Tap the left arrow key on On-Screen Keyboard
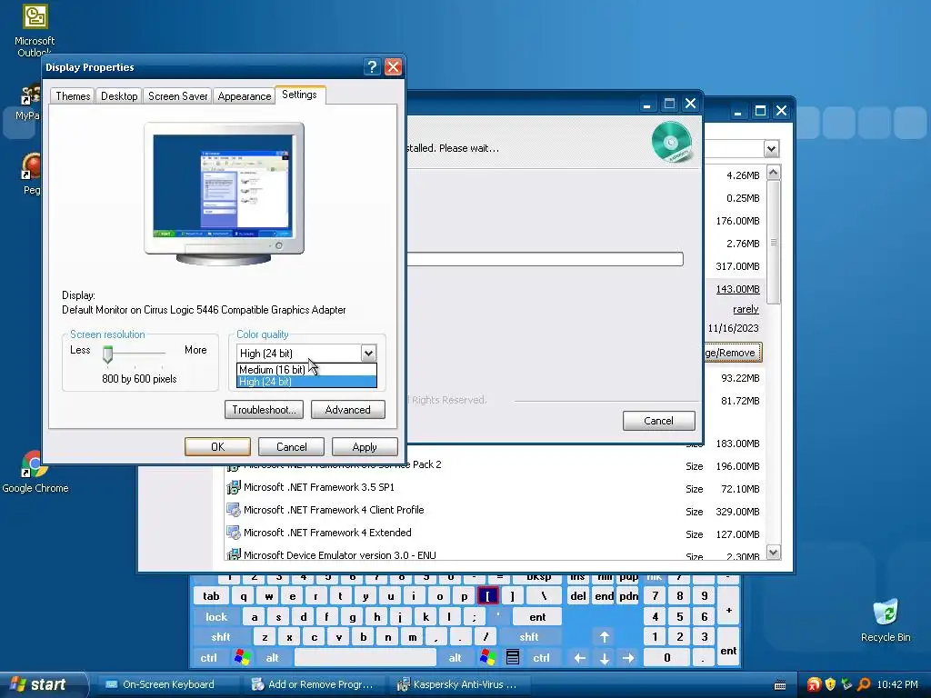The height and width of the screenshot is (698, 931). (579, 658)
